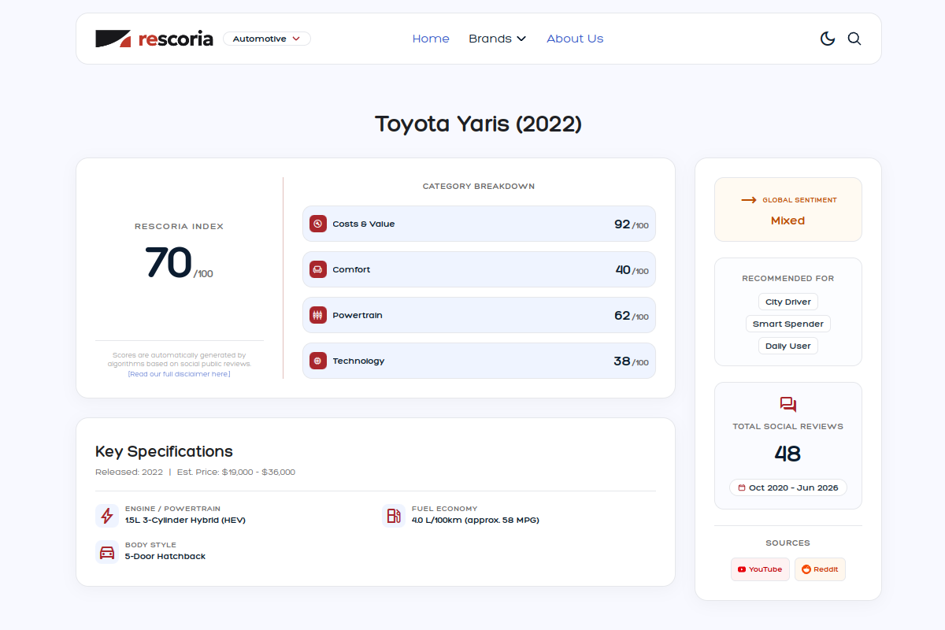The width and height of the screenshot is (945, 630).
Task: Select the City Driver tag
Action: click(788, 302)
